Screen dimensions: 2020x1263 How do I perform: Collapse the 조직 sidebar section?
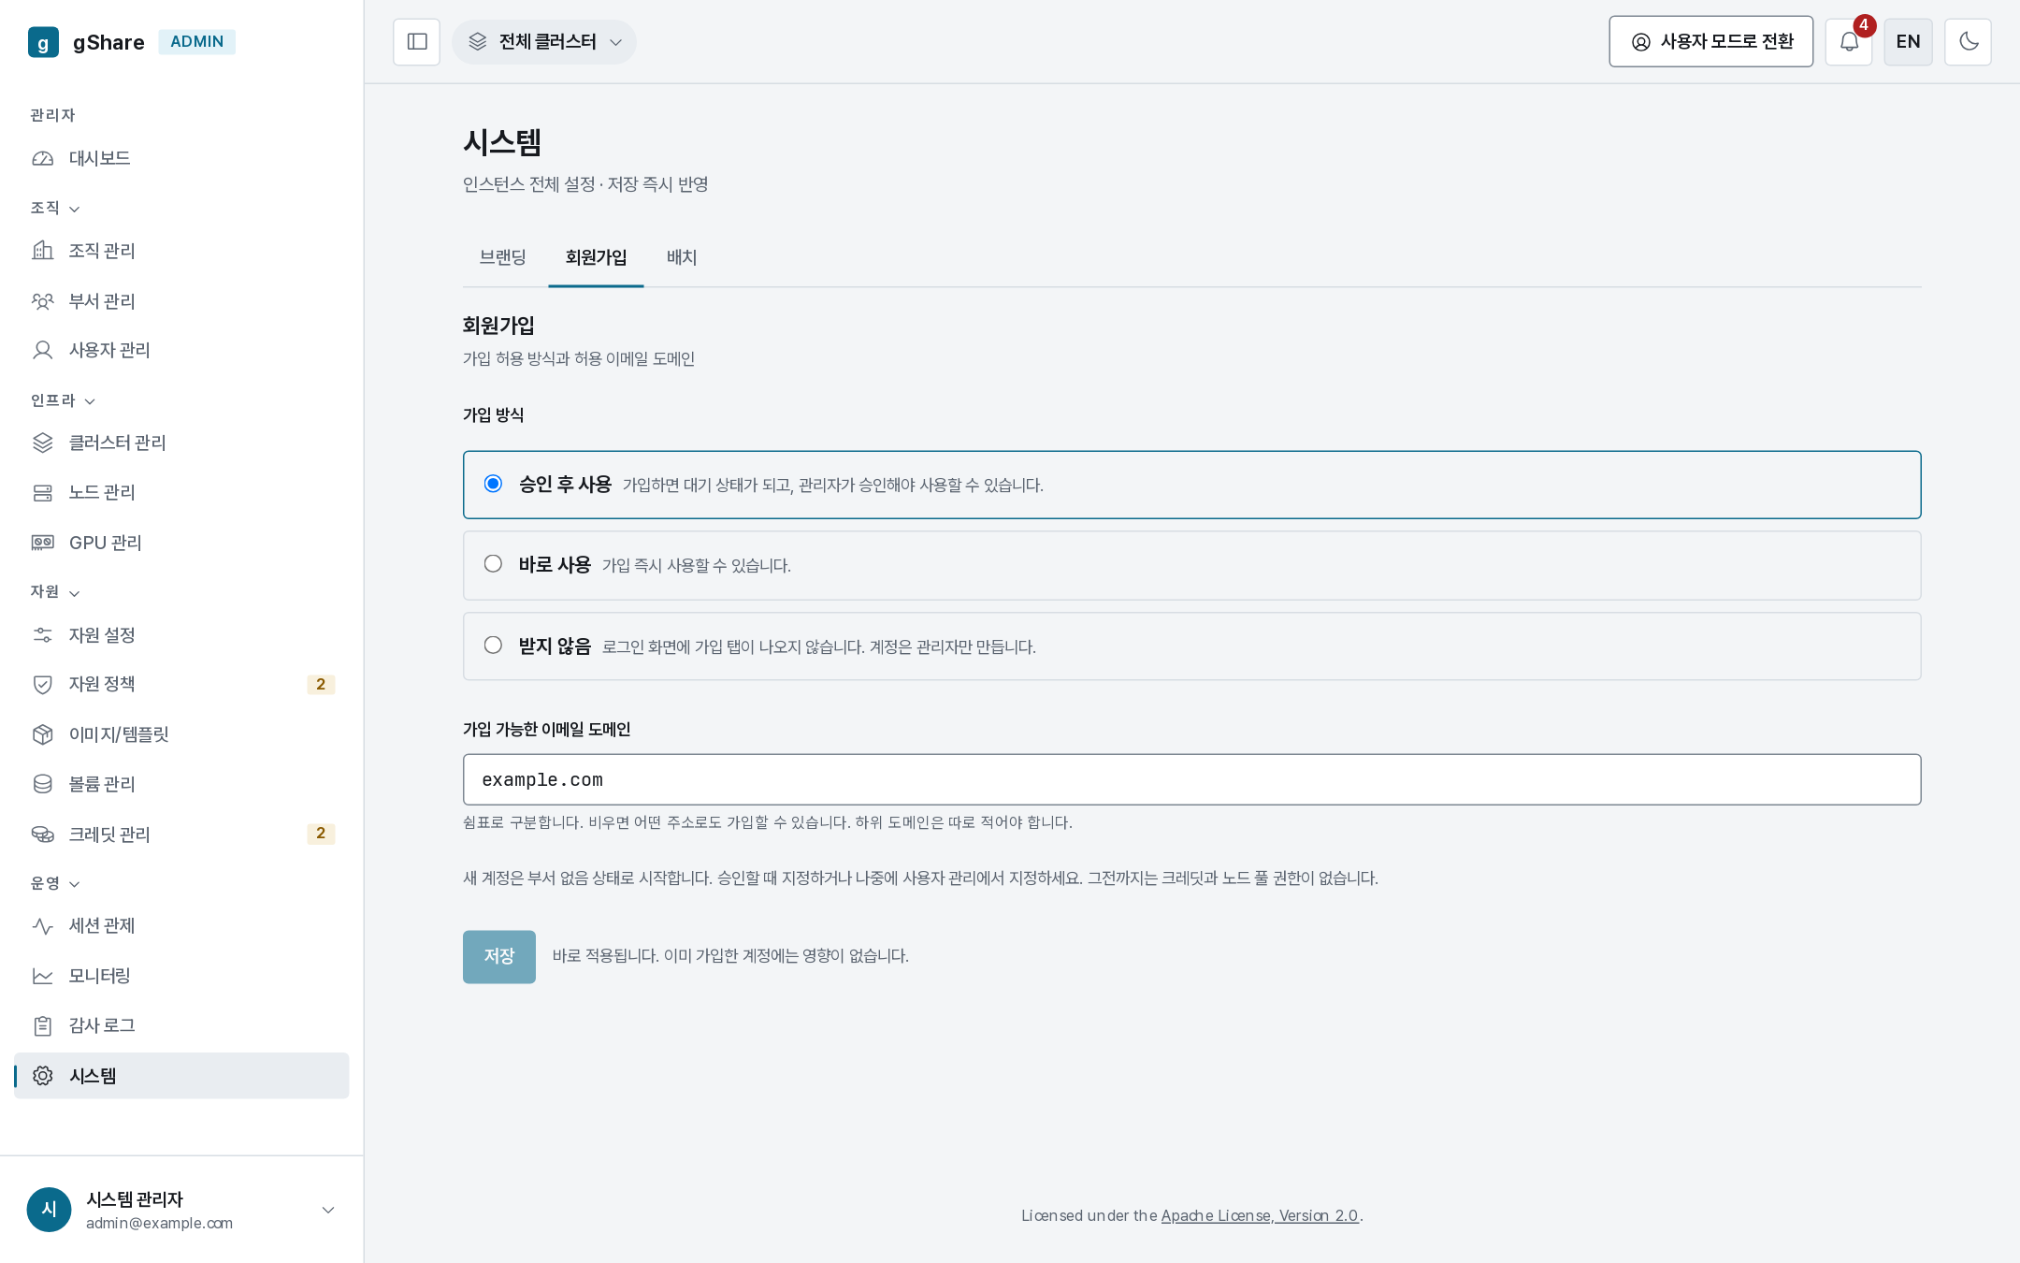55,208
